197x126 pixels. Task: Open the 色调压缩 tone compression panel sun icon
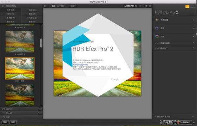click(x=157, y=20)
